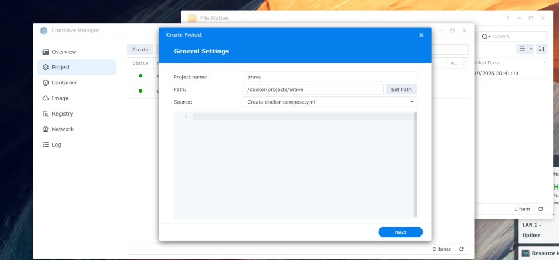Screen dimensions: 559x260
Task: Close the Create Project dialog
Action: tap(421, 35)
